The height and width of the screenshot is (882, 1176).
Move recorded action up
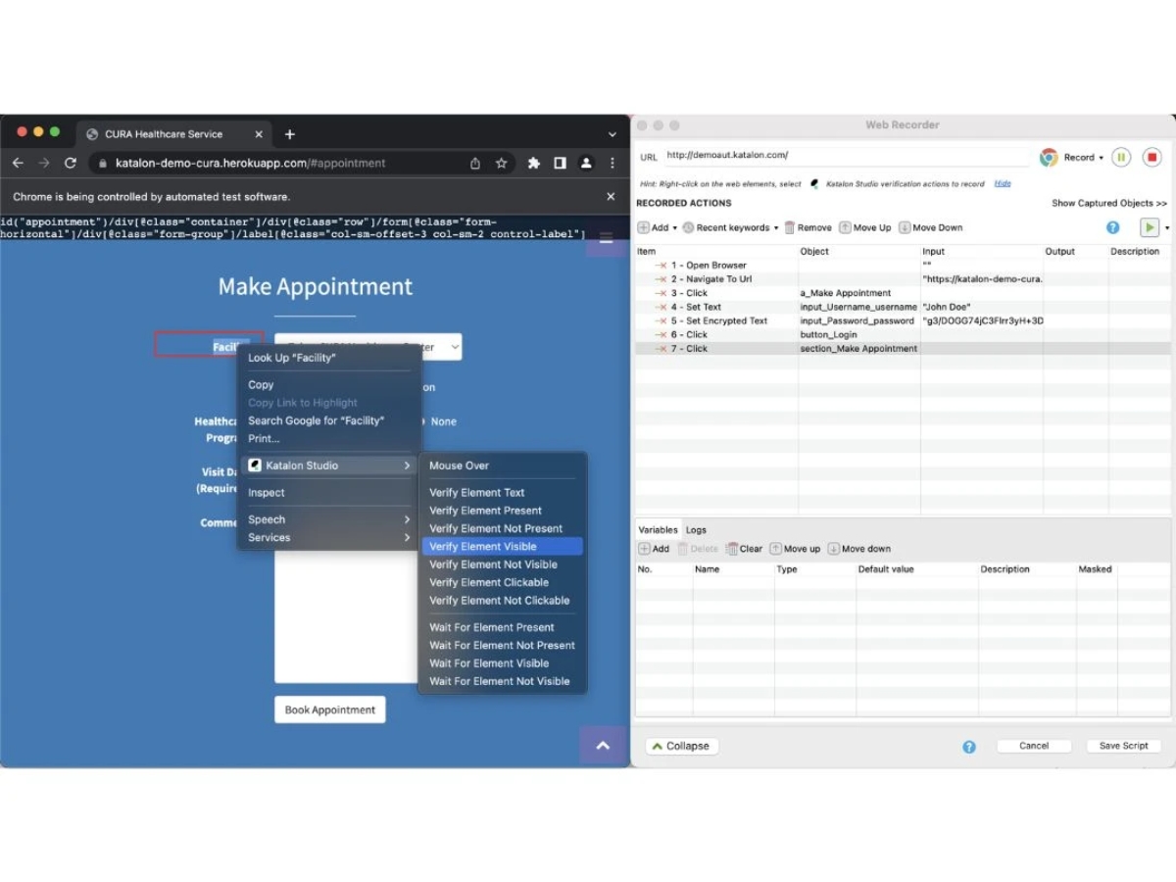tap(864, 227)
